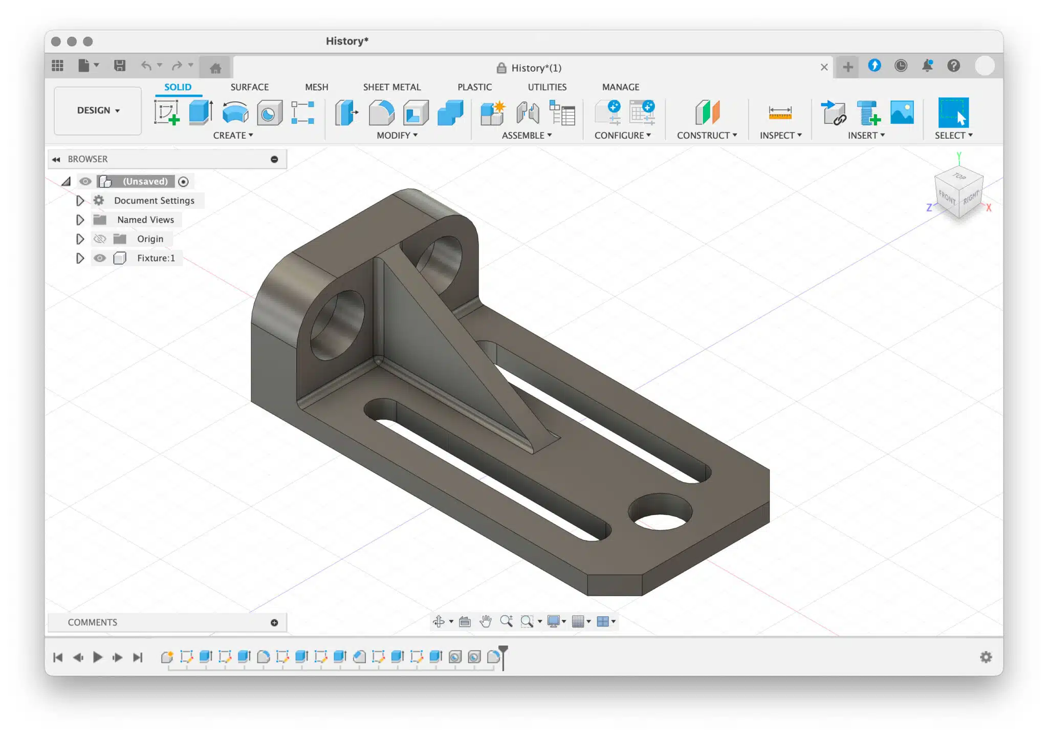Screen dimensions: 1048x735
Task: Open the File menu dropdown
Action: pyautogui.click(x=88, y=66)
